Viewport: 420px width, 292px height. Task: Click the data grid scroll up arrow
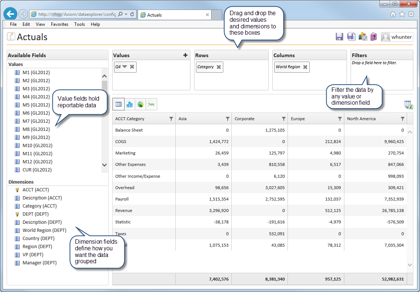(410, 132)
